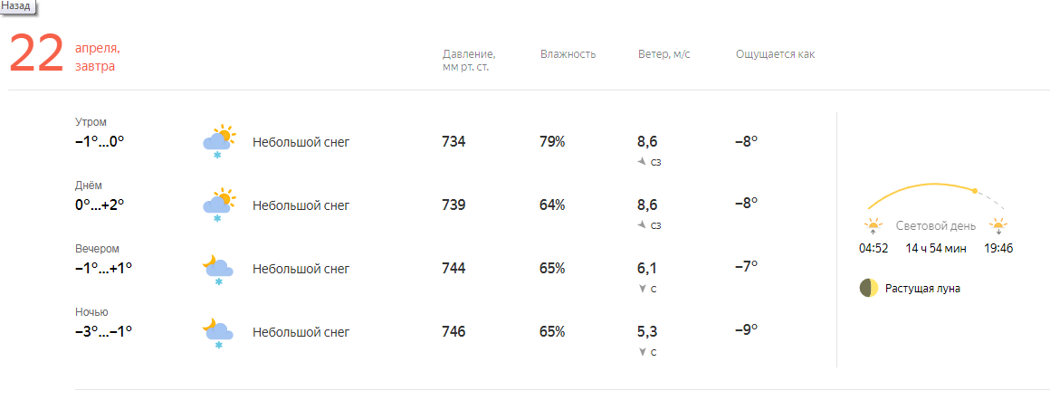Click the sun position dot on arc
The height and width of the screenshot is (400, 1050).
pyautogui.click(x=975, y=191)
